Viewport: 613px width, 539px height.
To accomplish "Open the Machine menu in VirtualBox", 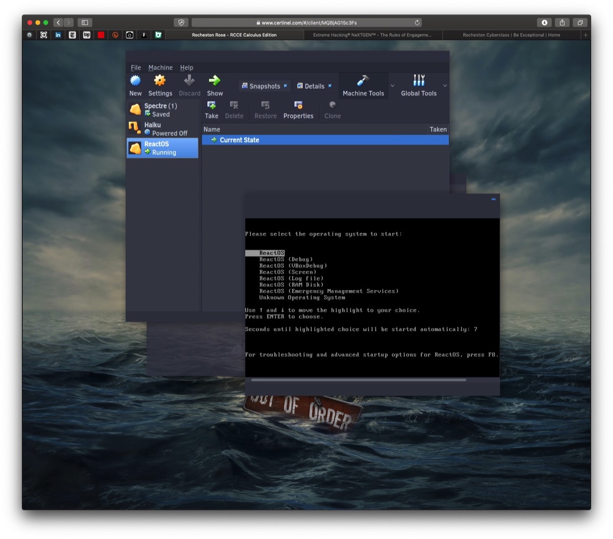I will click(x=160, y=67).
